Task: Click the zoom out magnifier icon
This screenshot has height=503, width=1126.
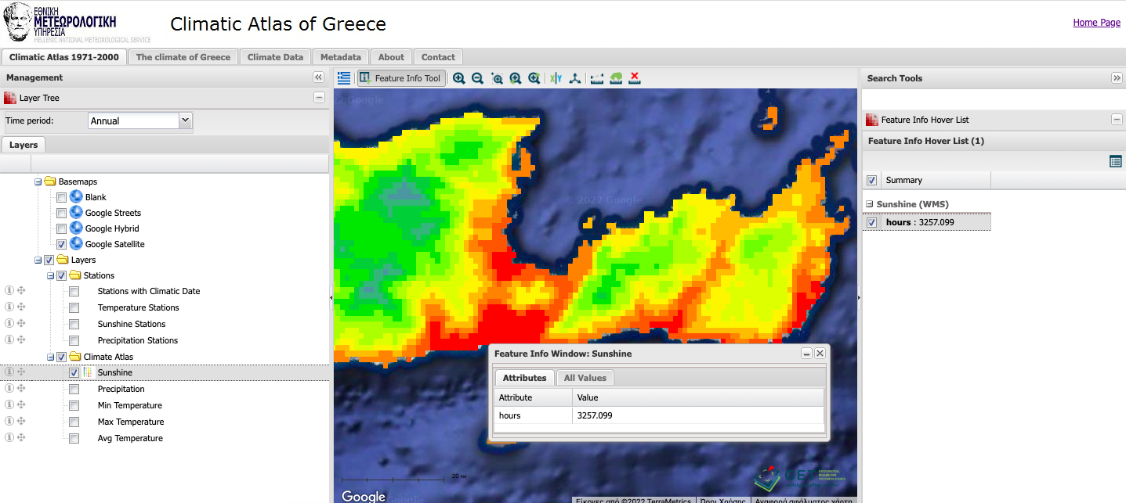Action: pos(477,78)
